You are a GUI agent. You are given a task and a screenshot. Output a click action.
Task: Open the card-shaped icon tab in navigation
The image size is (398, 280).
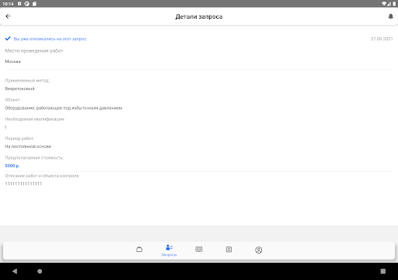tap(199, 250)
